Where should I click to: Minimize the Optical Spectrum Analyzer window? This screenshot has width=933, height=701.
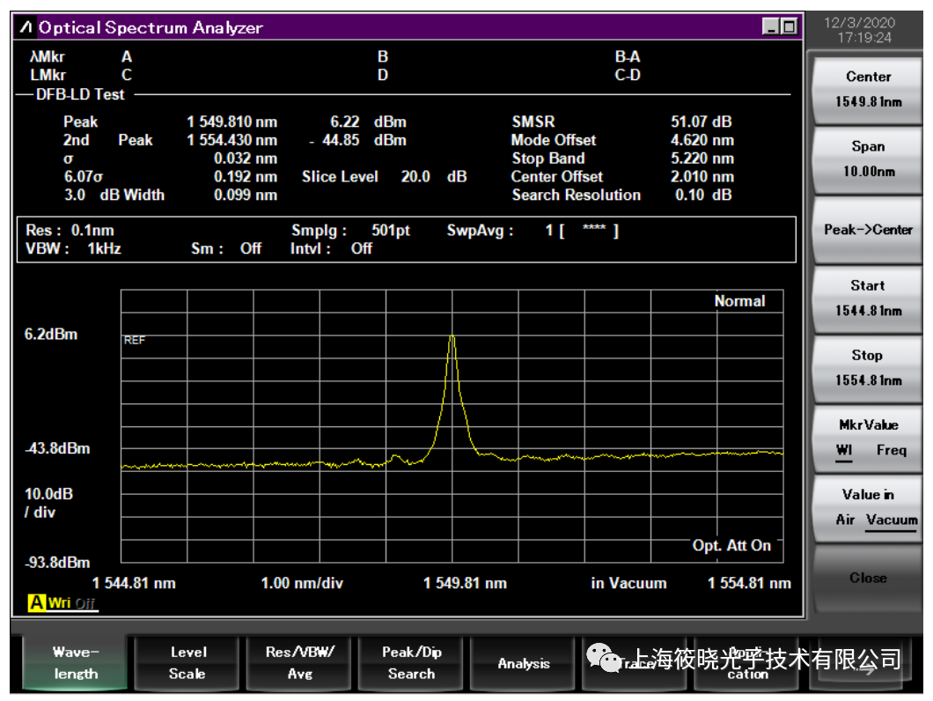click(771, 27)
